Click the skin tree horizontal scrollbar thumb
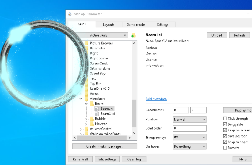This screenshot has width=252, height=165. pos(102,138)
